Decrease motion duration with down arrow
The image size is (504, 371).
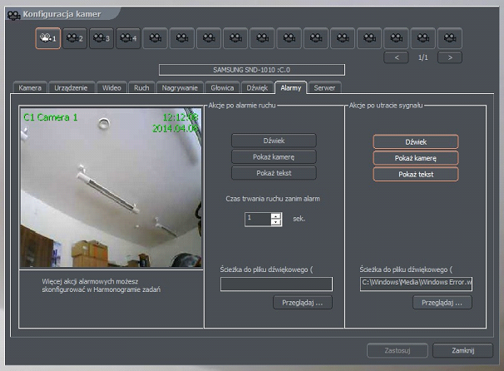pyautogui.click(x=276, y=222)
